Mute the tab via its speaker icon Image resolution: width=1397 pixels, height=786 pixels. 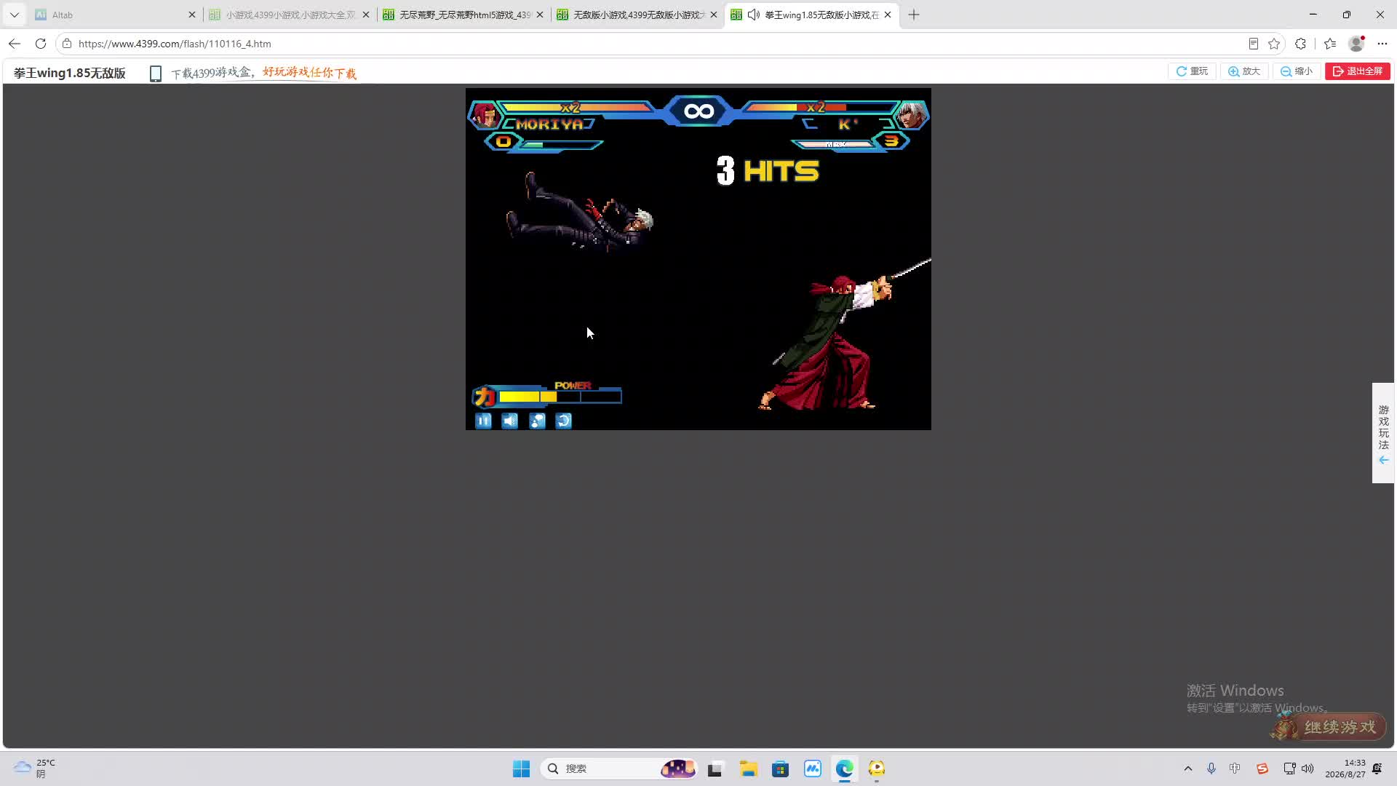(754, 15)
